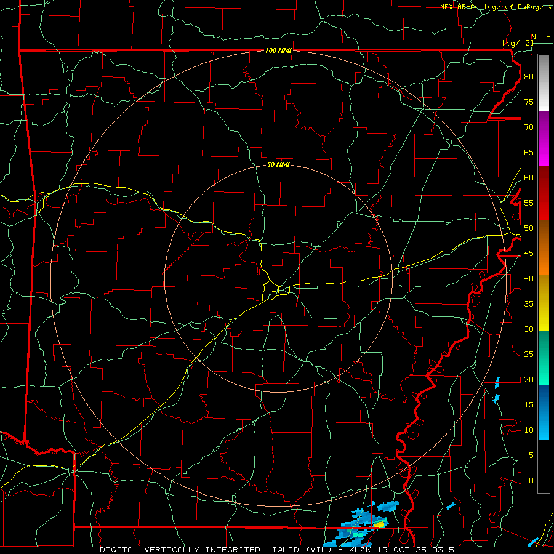Click the 25 value on the scale
The image size is (554, 554).
pyautogui.click(x=529, y=355)
